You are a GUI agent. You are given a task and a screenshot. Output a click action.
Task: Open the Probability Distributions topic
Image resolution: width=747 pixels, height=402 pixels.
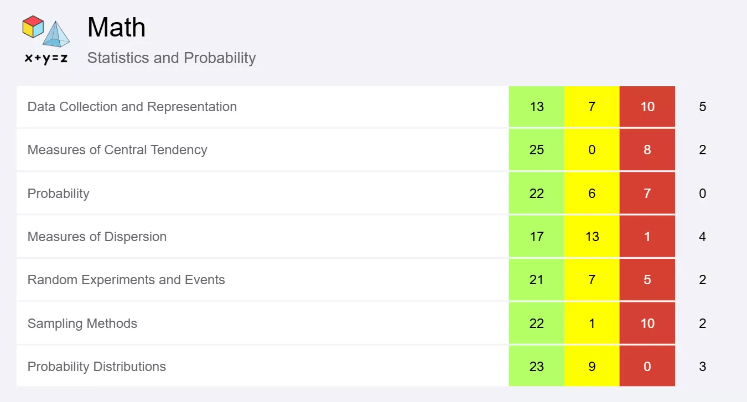97,367
